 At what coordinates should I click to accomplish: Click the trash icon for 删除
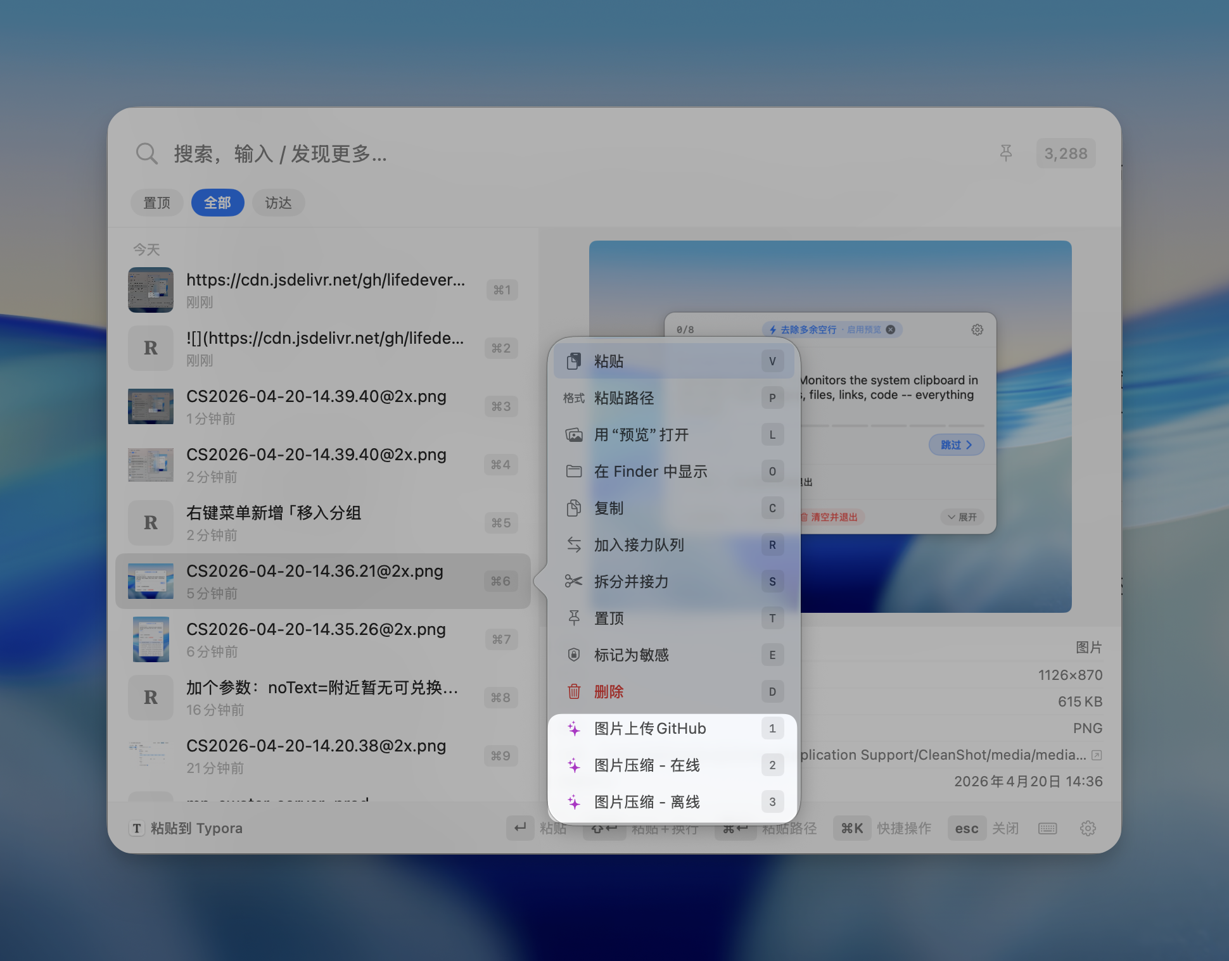(x=574, y=691)
